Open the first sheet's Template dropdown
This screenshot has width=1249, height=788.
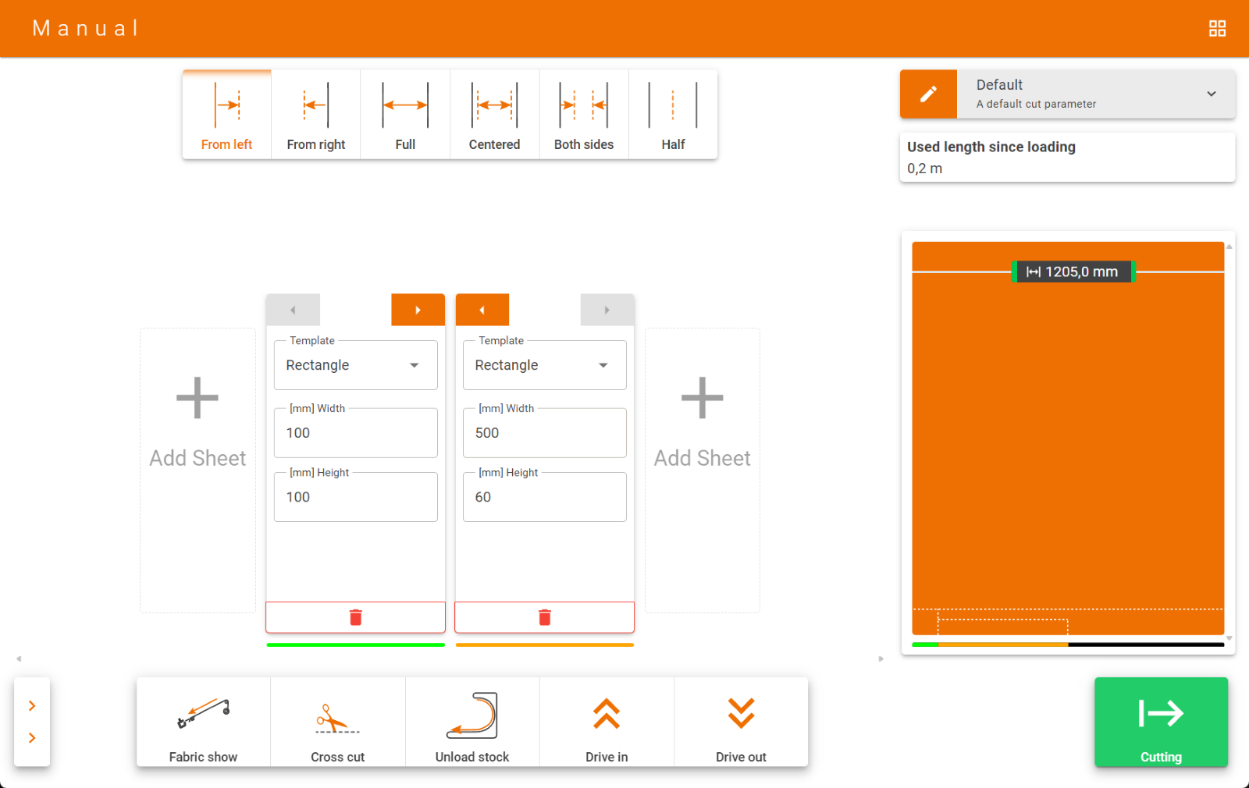tap(355, 365)
